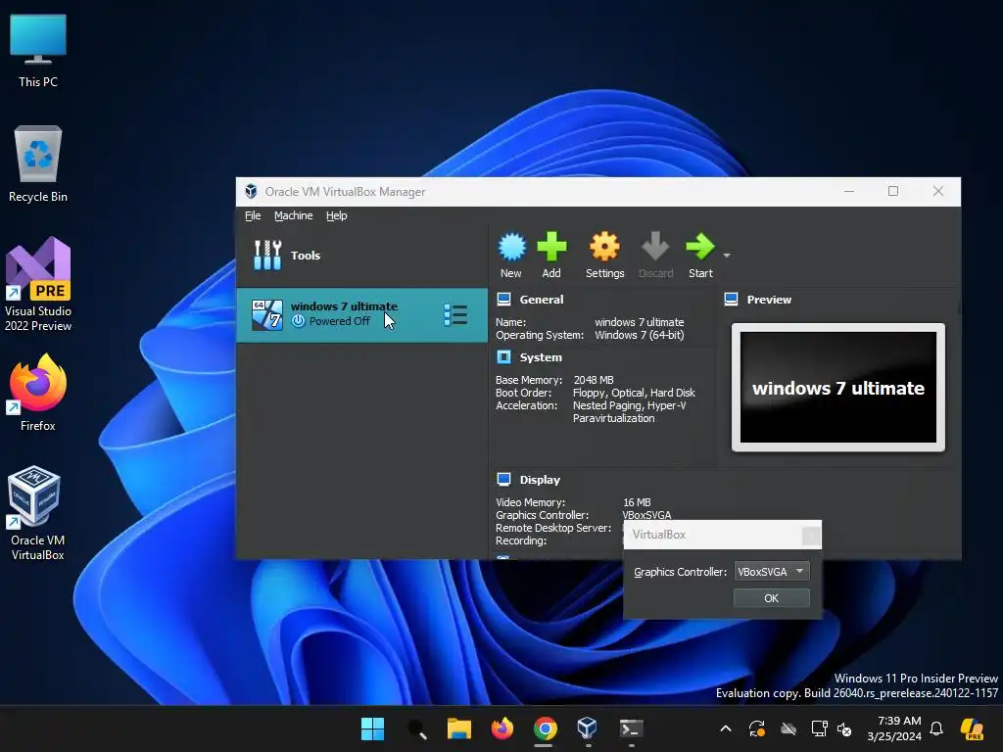1003x752 pixels.
Task: Open the Machine menu
Action: click(x=294, y=215)
